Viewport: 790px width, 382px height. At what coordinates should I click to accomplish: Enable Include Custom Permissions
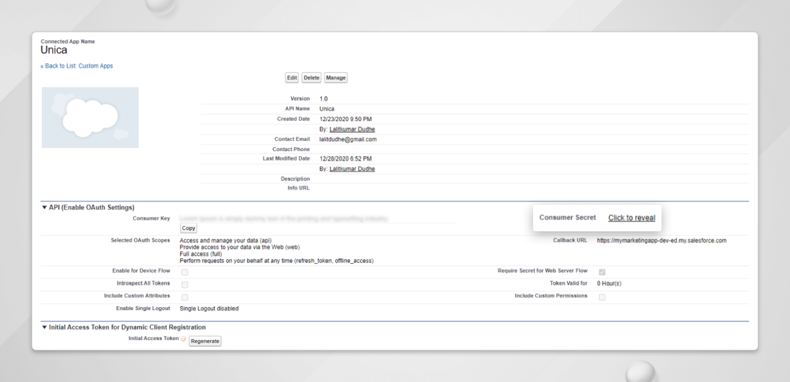coord(602,297)
